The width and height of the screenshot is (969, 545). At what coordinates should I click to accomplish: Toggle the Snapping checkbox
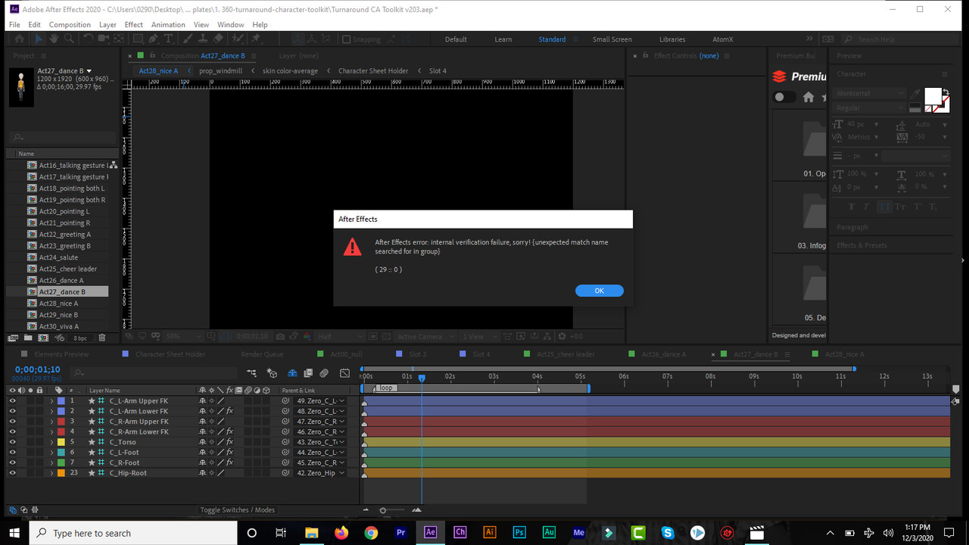tap(347, 39)
